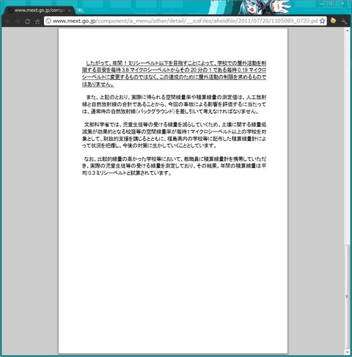Reload the current page
The width and height of the screenshot is (352, 357).
(x=27, y=21)
